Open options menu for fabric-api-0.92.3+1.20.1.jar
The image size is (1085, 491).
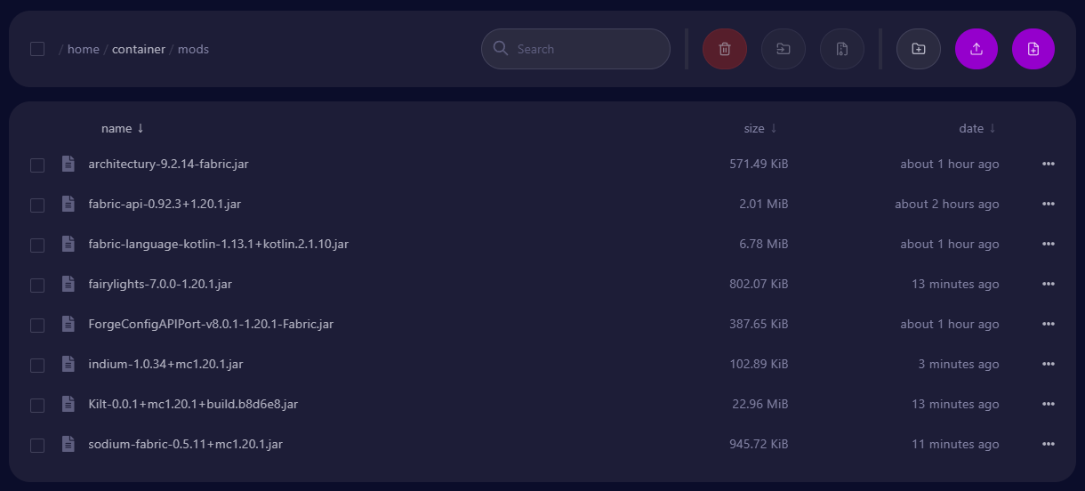point(1049,204)
